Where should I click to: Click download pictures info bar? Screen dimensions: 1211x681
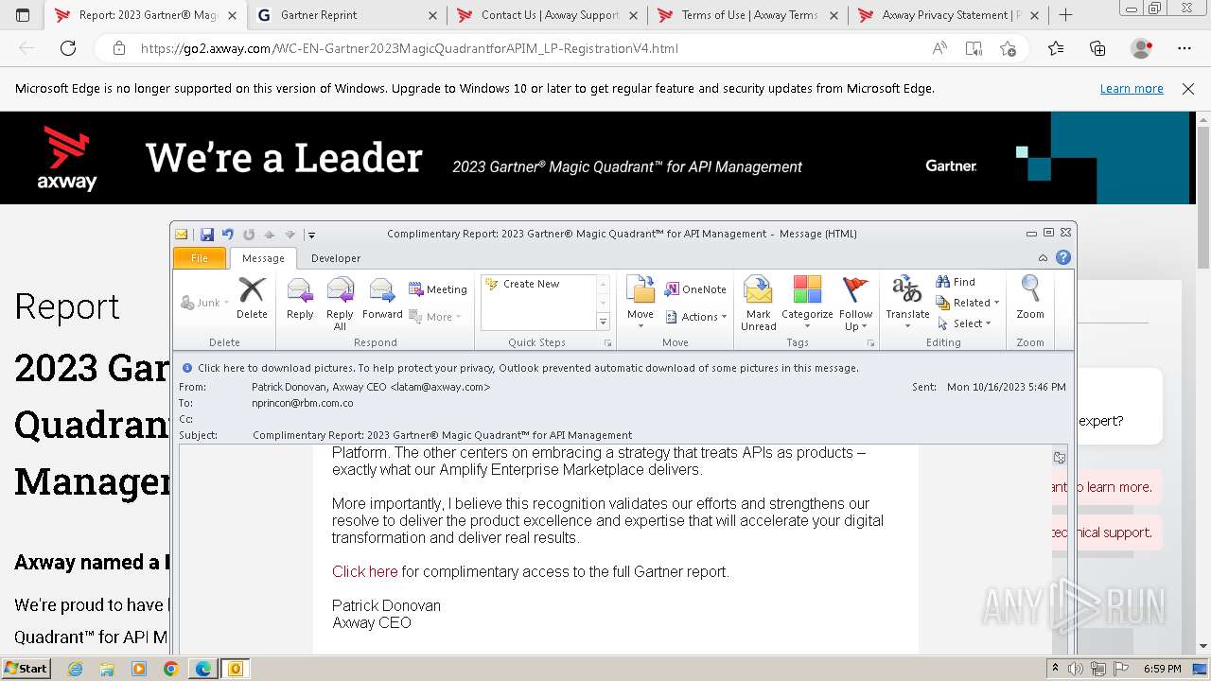point(528,368)
